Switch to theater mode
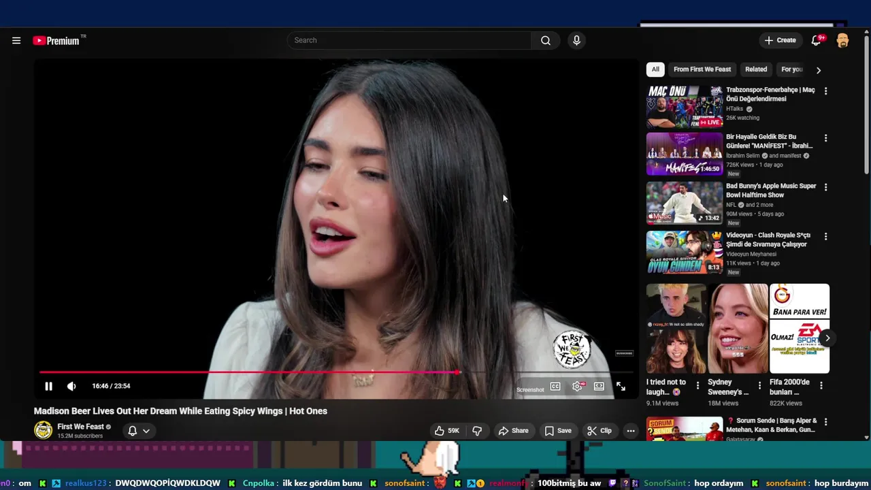Screen dimensions: 871x490 [599, 386]
